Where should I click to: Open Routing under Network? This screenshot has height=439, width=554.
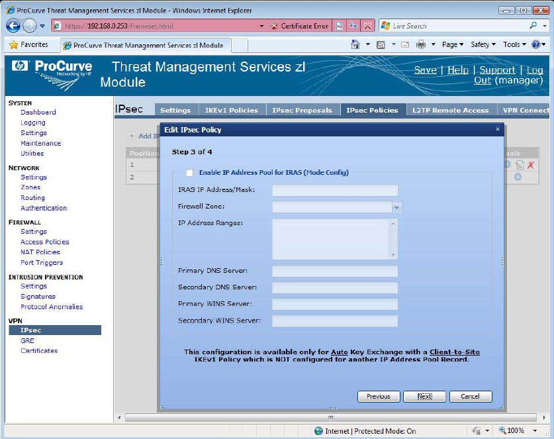point(32,197)
